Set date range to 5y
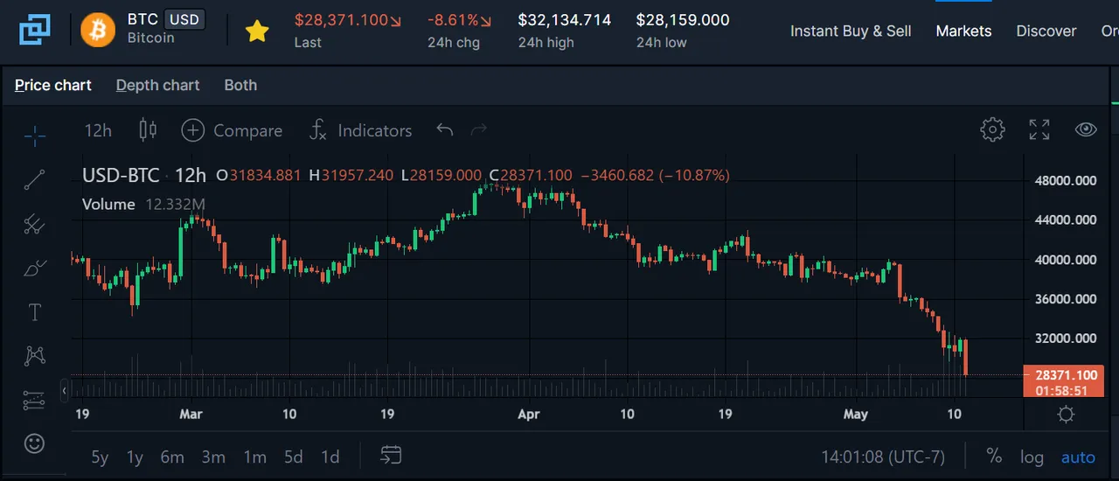 coord(101,457)
